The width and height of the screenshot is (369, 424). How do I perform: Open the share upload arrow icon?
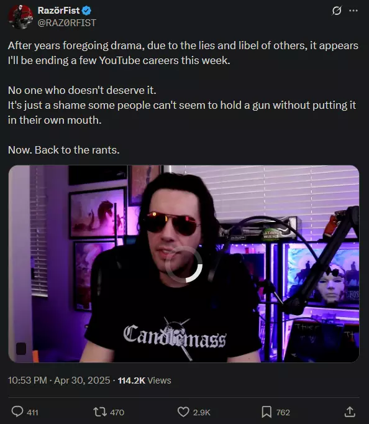point(350,412)
